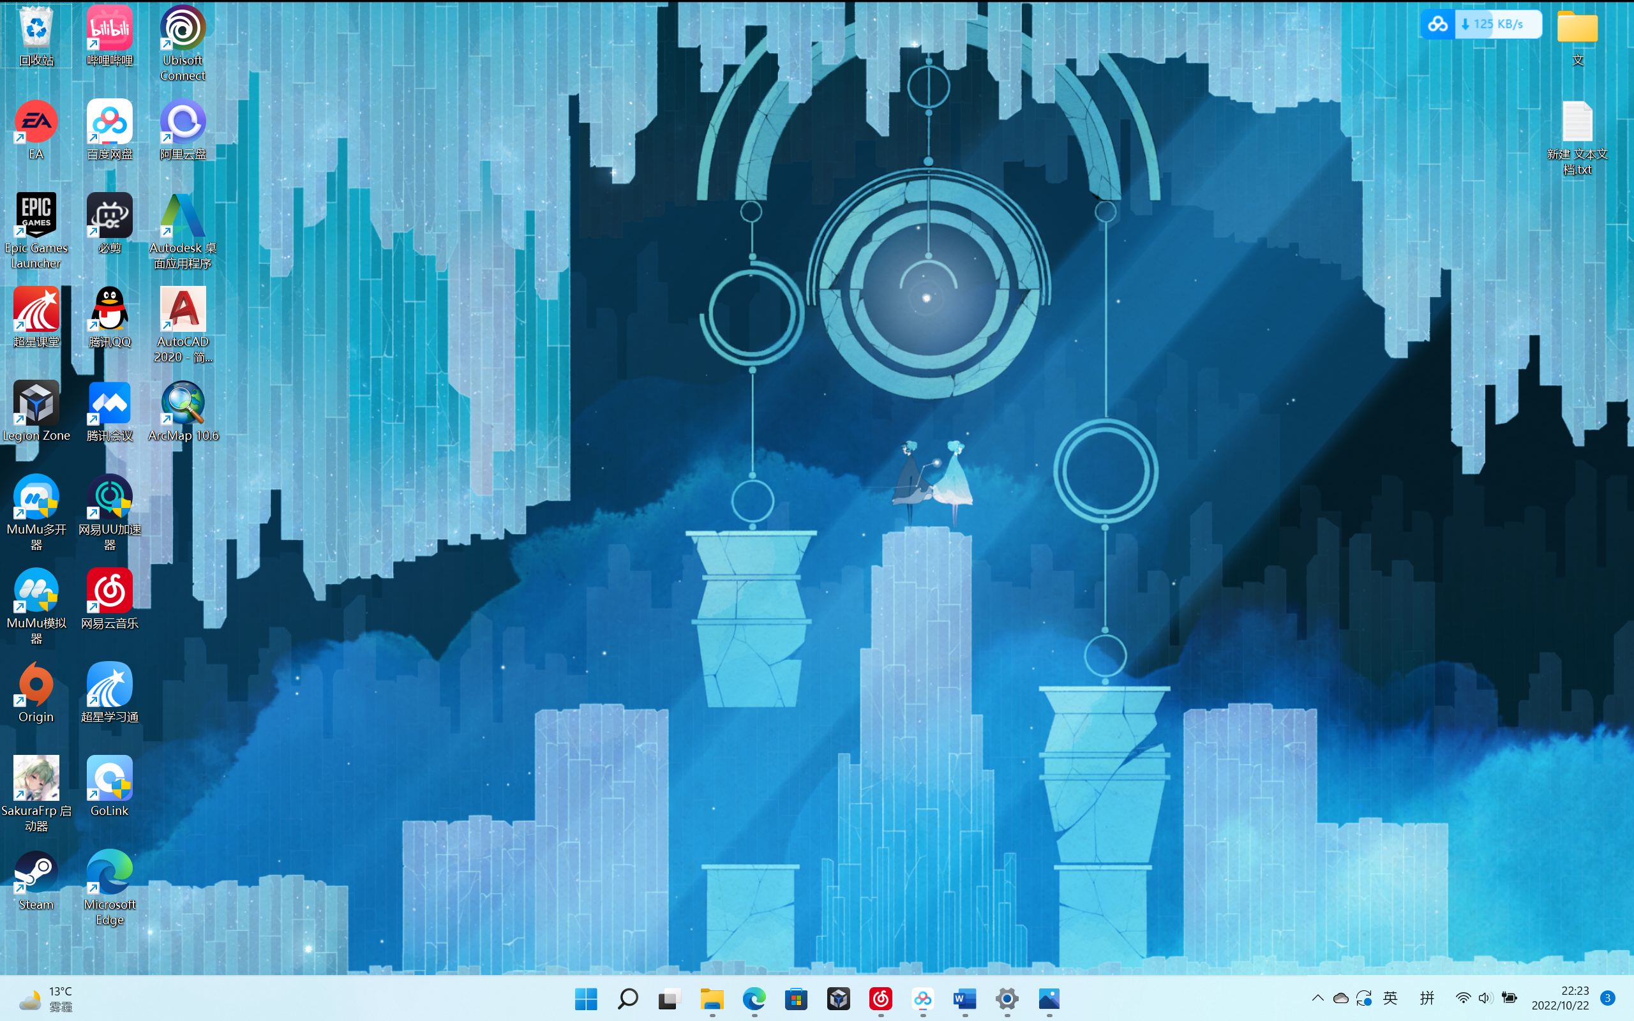Click the Steam desktop shortcut
Image resolution: width=1634 pixels, height=1021 pixels.
point(36,872)
